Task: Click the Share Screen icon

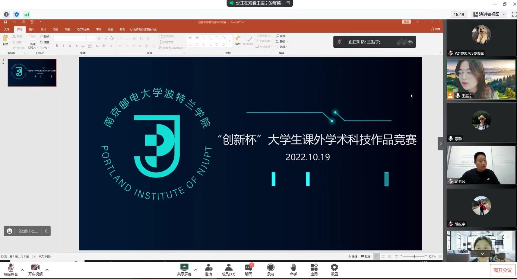Action: (x=184, y=268)
